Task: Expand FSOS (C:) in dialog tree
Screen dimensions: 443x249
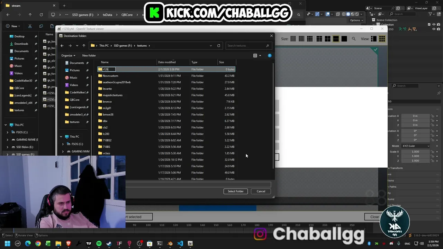Action: coord(63,144)
